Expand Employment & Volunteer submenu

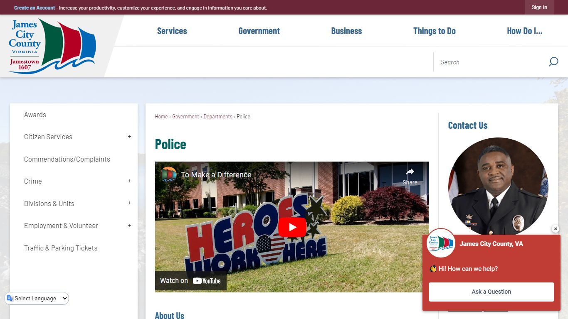tap(129, 226)
